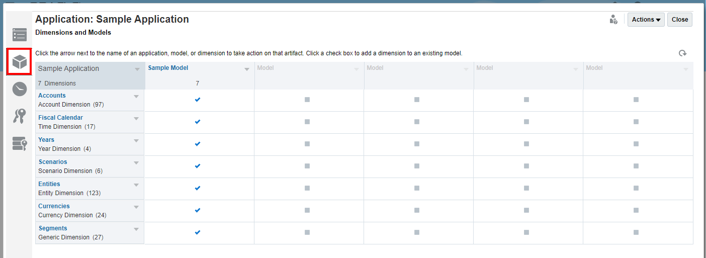Toggle Fiscal Calendar check in Sample Model

coord(198,122)
